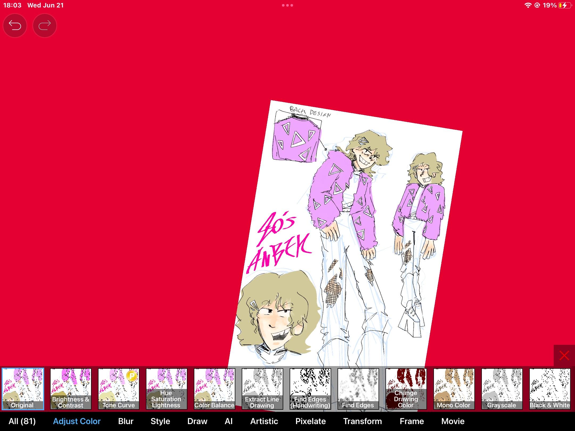Switch to the Artistic tab
The width and height of the screenshot is (575, 431).
tap(264, 421)
